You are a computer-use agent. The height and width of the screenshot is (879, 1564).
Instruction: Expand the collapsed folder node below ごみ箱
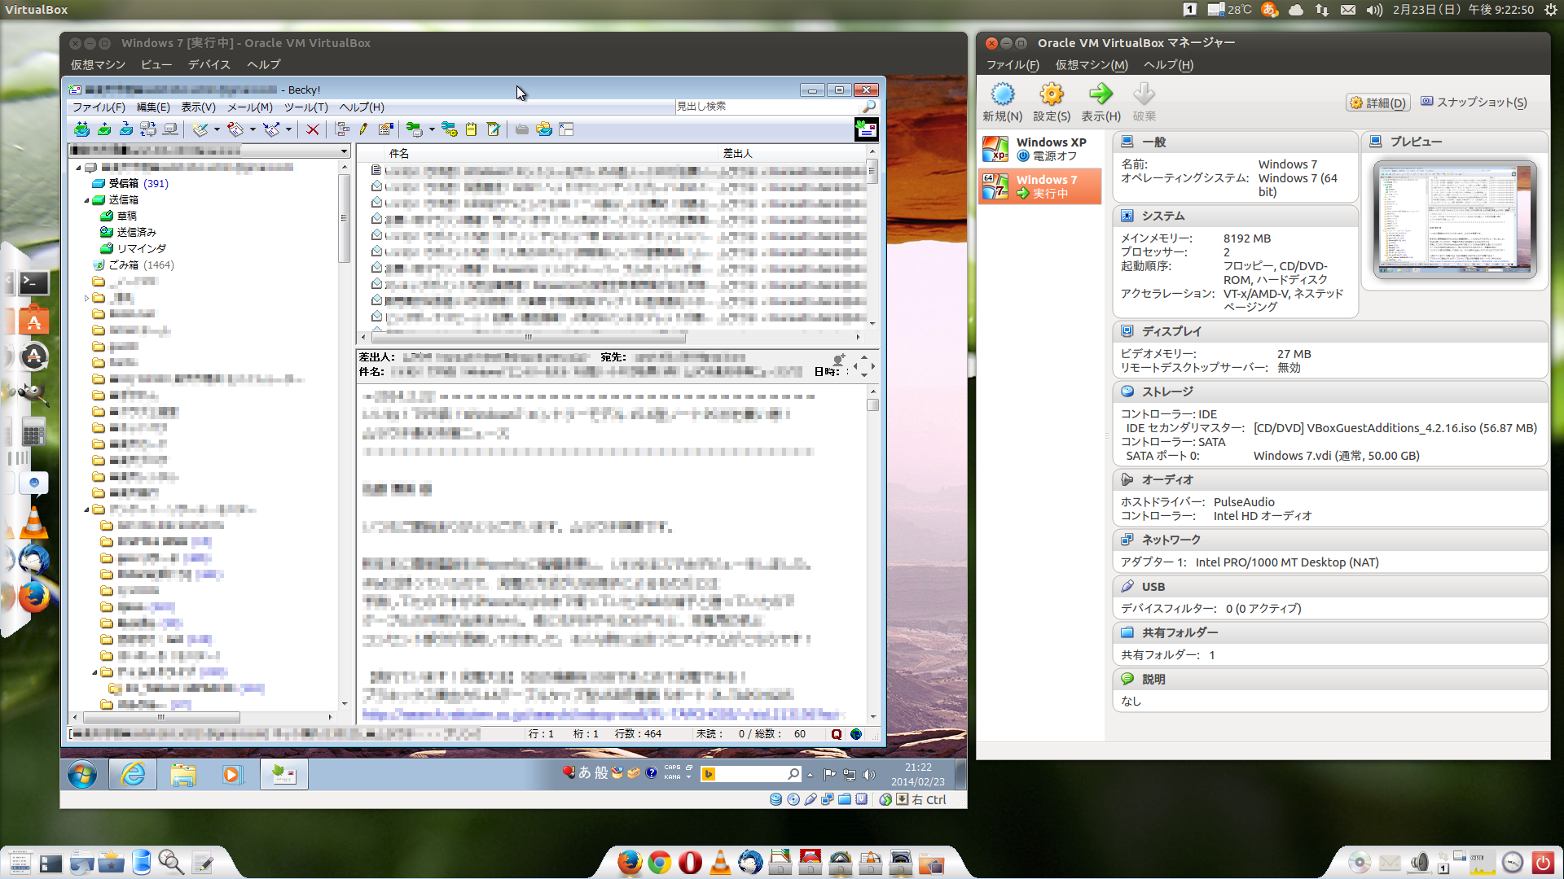[x=86, y=298]
